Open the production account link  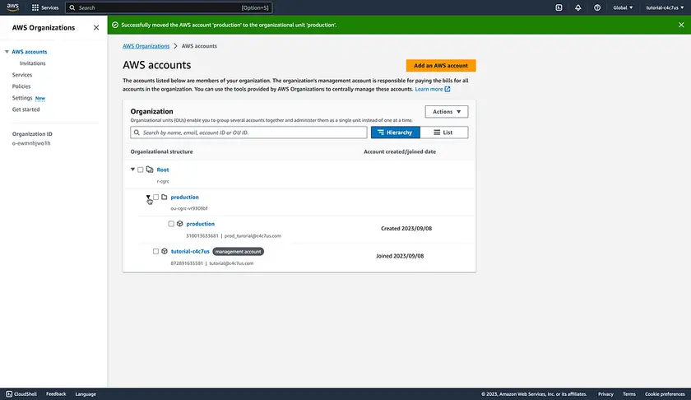tap(200, 224)
